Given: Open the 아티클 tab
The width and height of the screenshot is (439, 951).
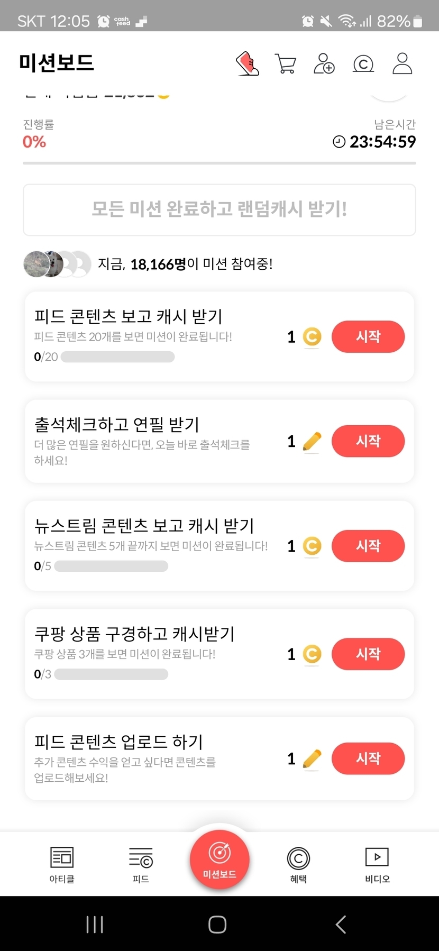Looking at the screenshot, I should pos(62,864).
